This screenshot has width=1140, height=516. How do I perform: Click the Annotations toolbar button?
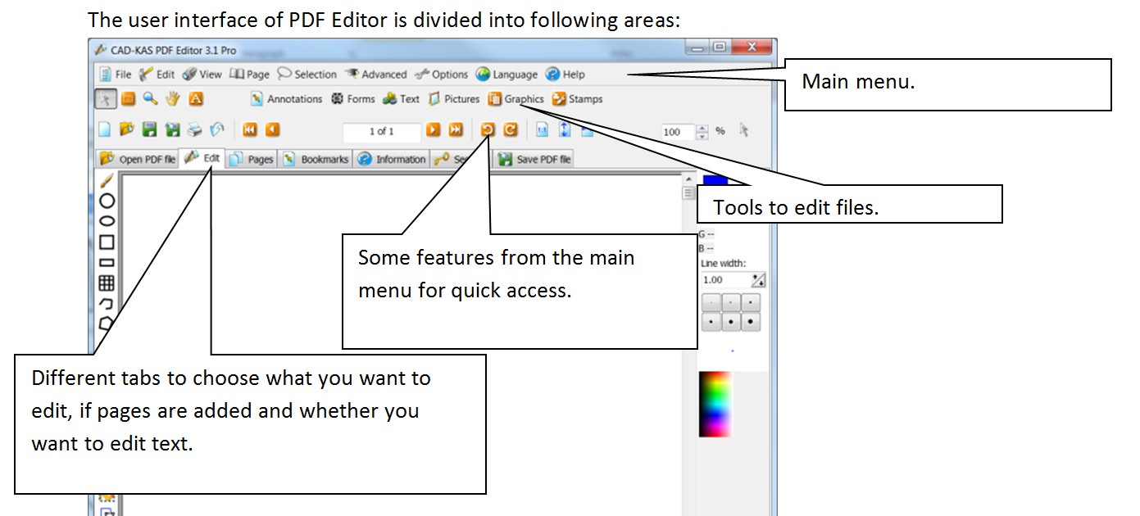coord(287,99)
